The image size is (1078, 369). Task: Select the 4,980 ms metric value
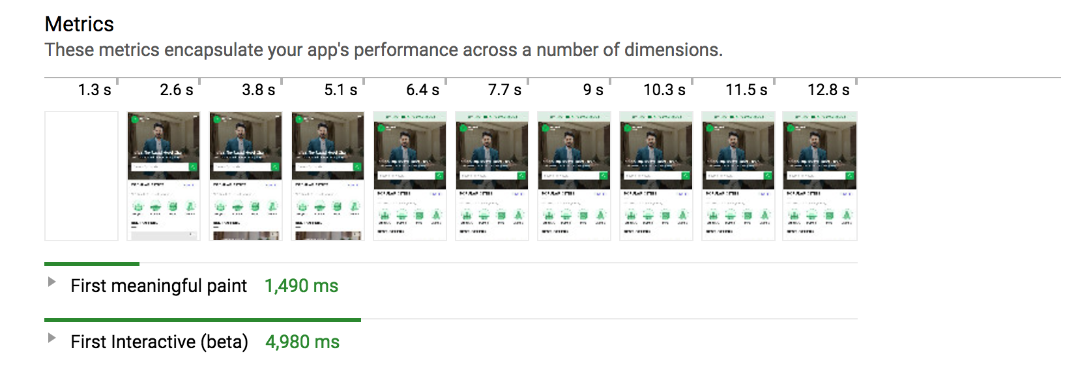[x=302, y=342]
